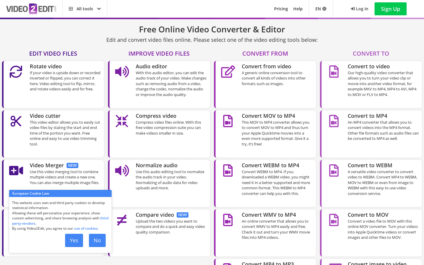Select the scissors Video cutter icon
Viewport: 424px width, 265px height.
coord(16,121)
